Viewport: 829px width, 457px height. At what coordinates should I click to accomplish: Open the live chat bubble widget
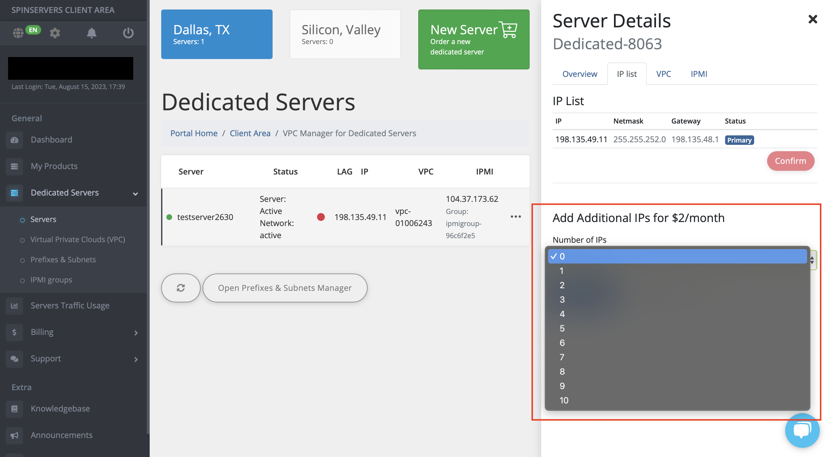click(x=802, y=430)
